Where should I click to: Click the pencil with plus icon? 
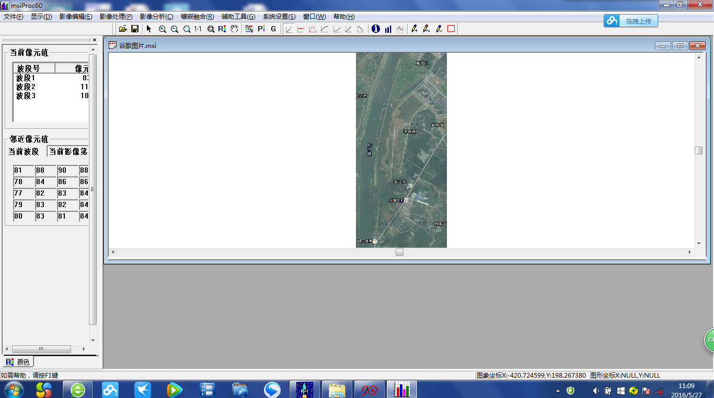(414, 29)
